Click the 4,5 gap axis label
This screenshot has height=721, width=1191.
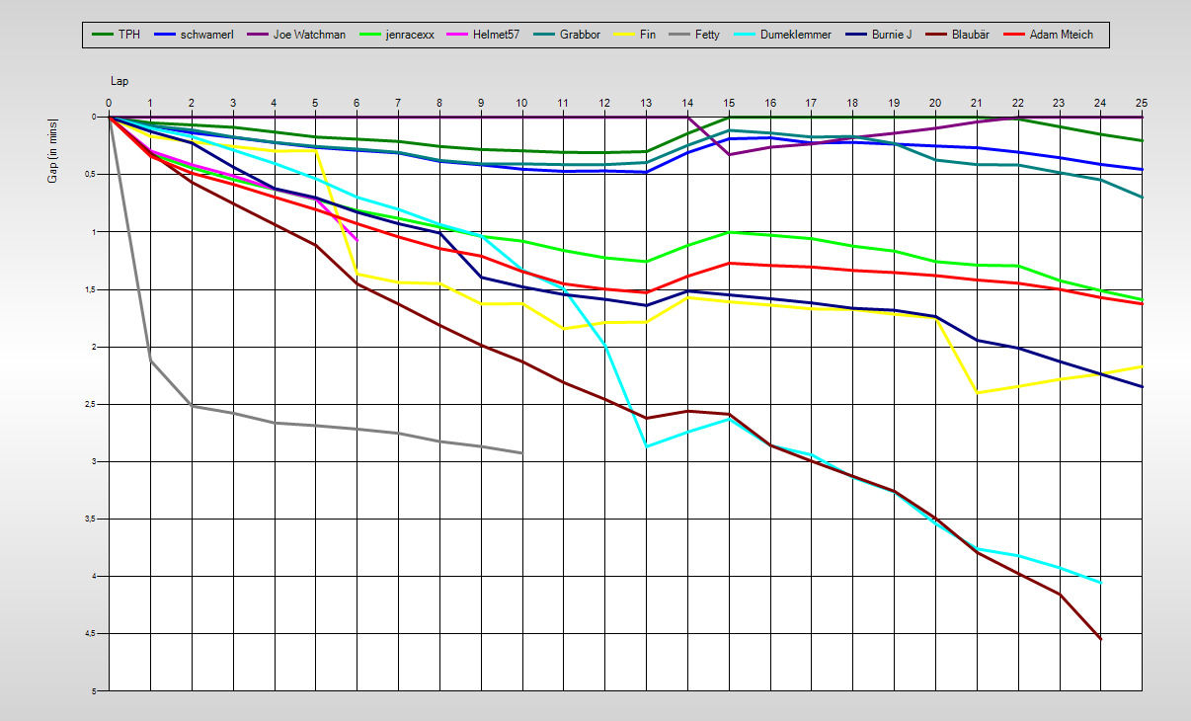click(x=95, y=634)
